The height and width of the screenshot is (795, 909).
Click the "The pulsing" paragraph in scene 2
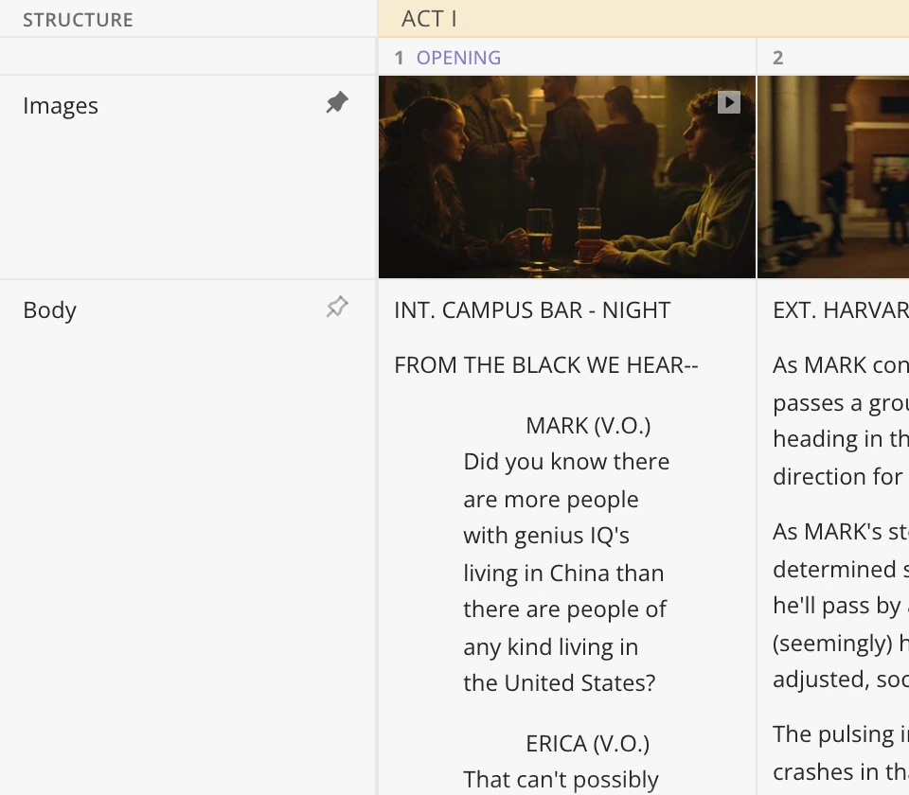841,753
